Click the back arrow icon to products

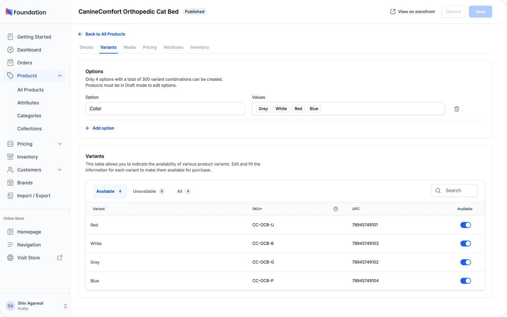click(80, 34)
